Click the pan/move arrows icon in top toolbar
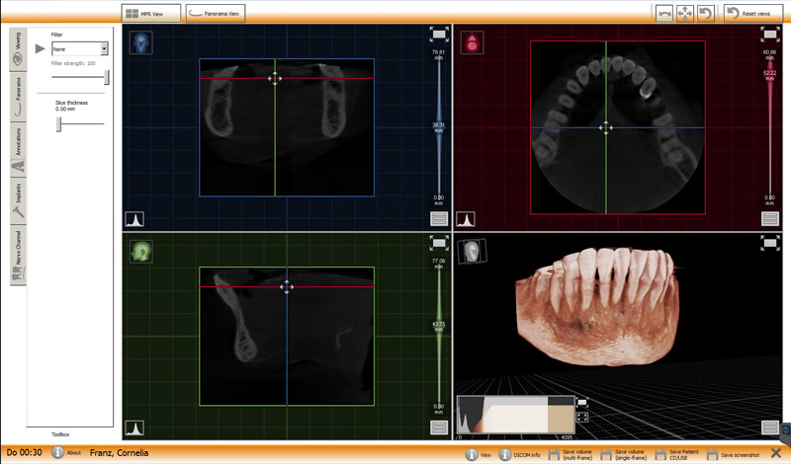This screenshot has width=791, height=464. pos(684,13)
